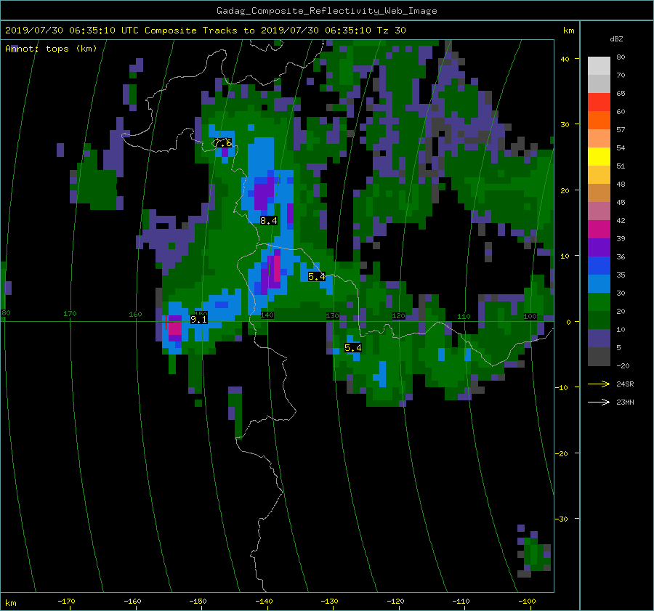Click the -130 bottom axis tick label
This screenshot has width=654, height=611.
(x=329, y=602)
